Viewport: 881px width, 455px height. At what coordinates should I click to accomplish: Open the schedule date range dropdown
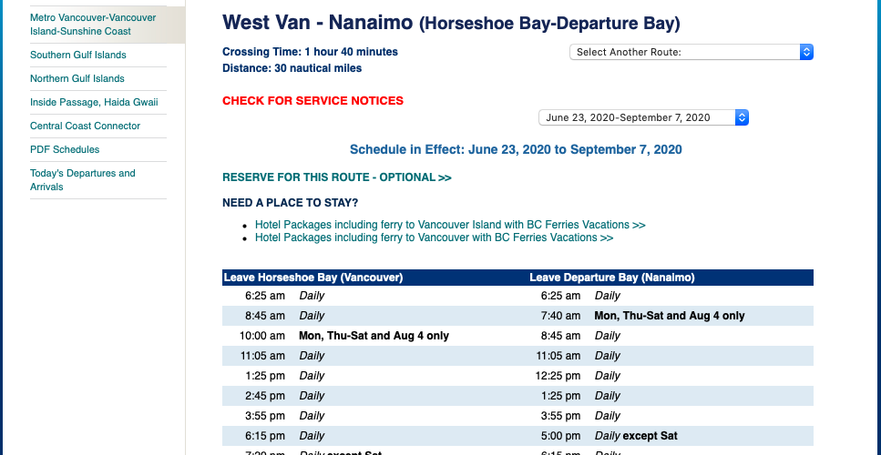[x=643, y=117]
